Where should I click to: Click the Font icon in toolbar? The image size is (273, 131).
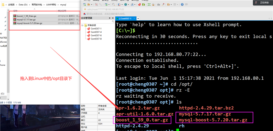[x=132, y=4]
